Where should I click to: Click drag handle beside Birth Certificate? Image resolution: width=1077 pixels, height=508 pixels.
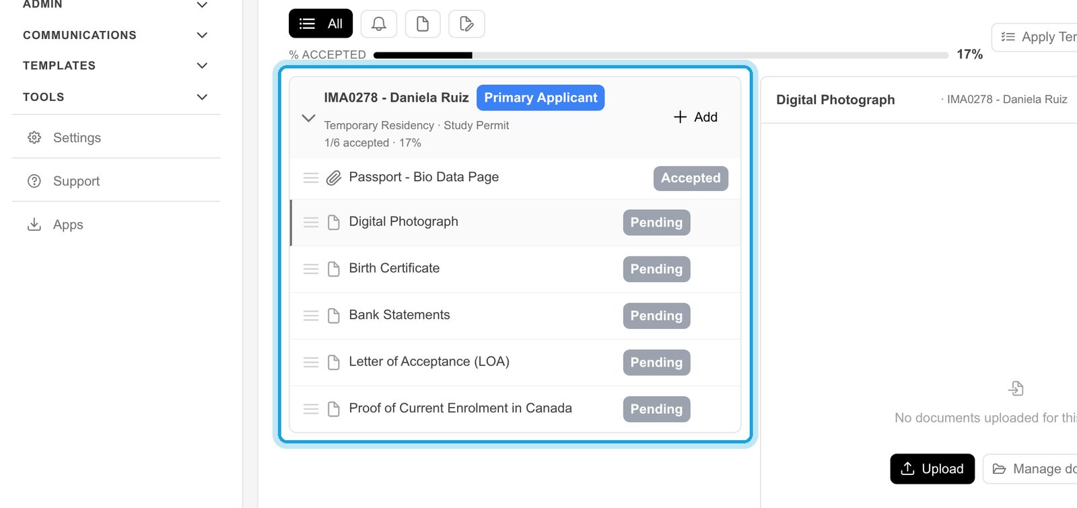(311, 269)
